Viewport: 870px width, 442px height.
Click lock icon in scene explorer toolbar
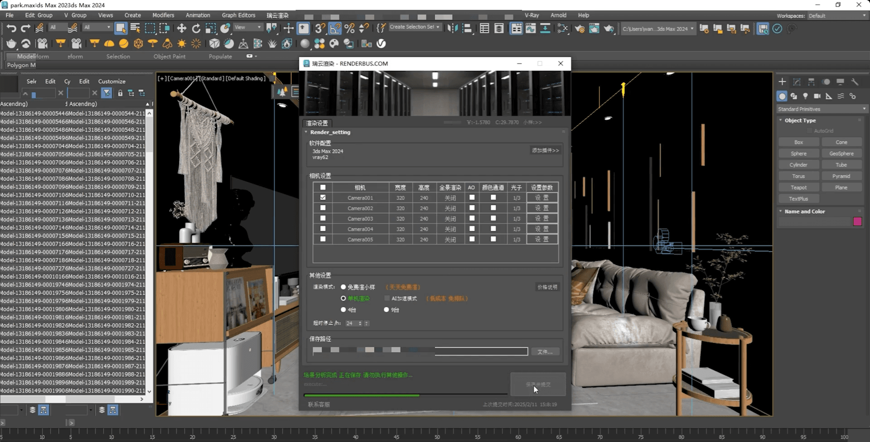coord(120,93)
